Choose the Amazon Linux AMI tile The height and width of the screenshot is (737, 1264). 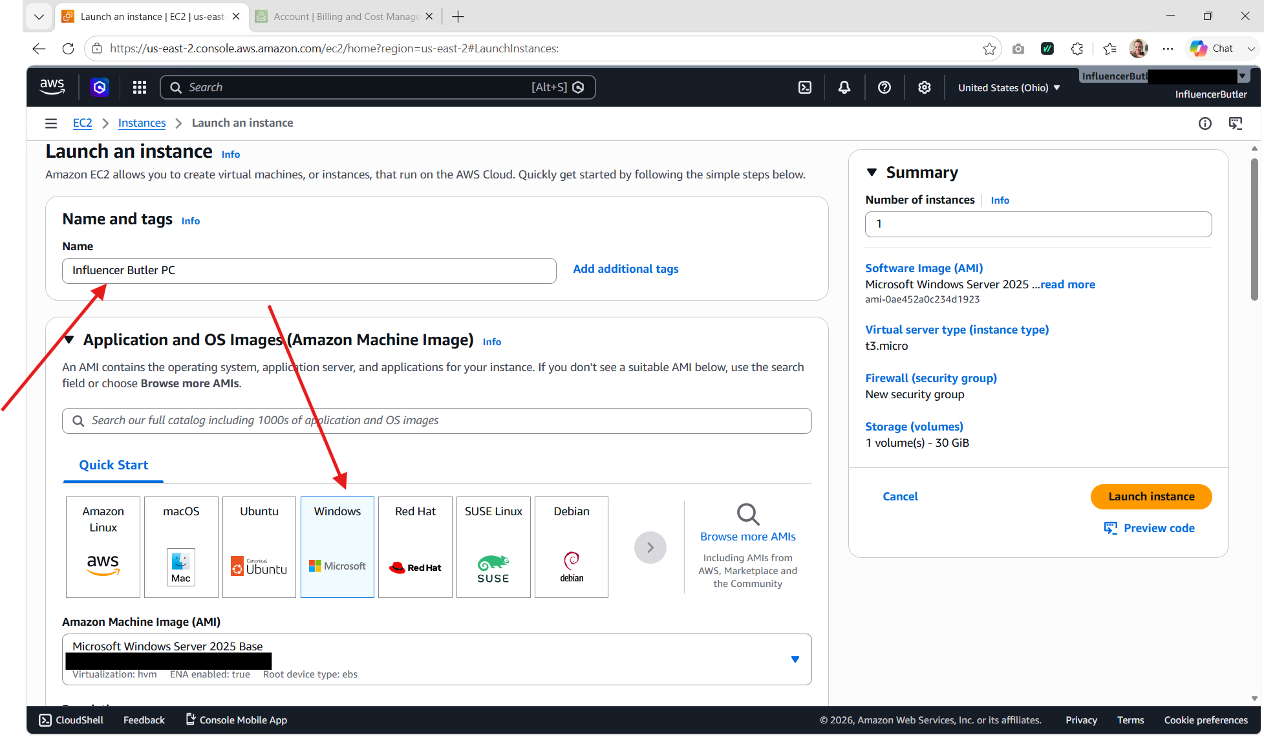(103, 547)
